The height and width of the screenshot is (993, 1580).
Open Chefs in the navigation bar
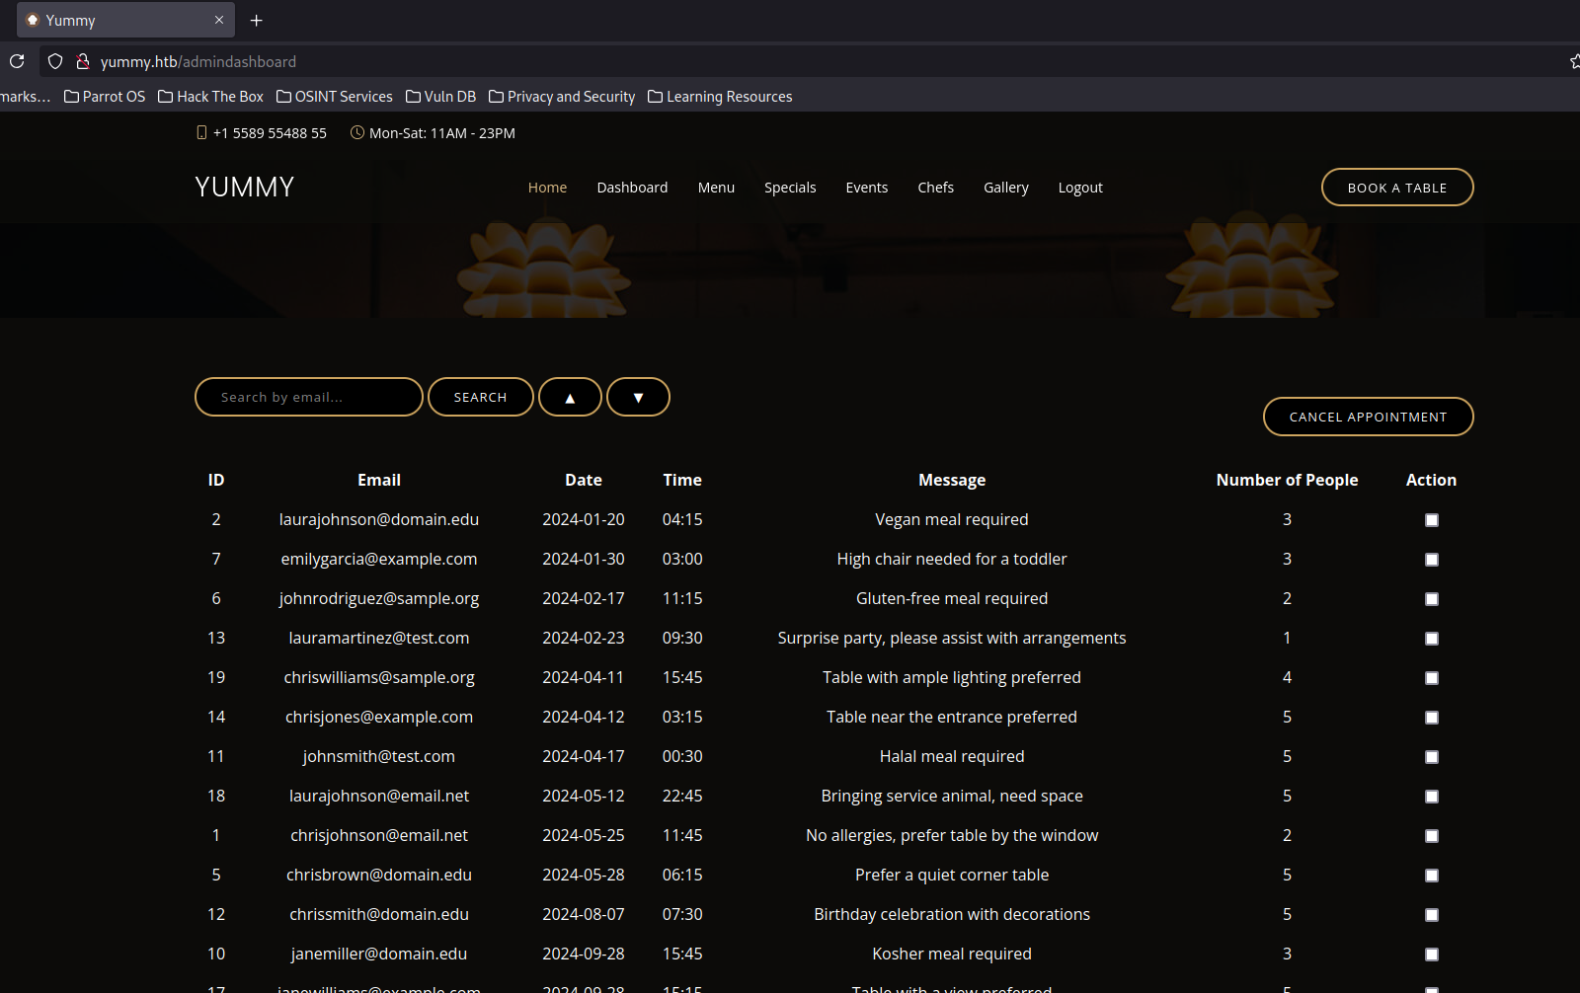click(x=935, y=188)
